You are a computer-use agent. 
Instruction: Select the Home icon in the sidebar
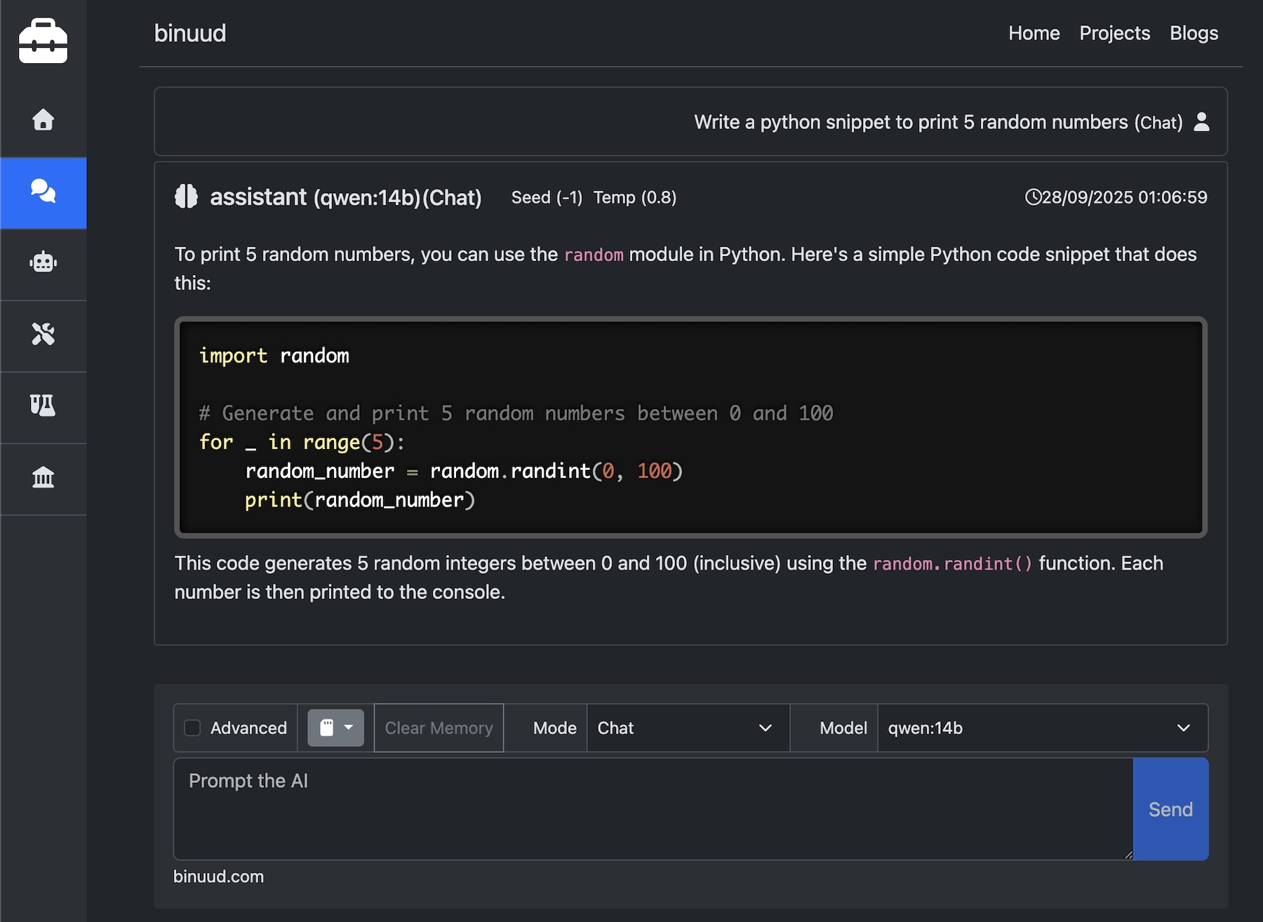43,121
